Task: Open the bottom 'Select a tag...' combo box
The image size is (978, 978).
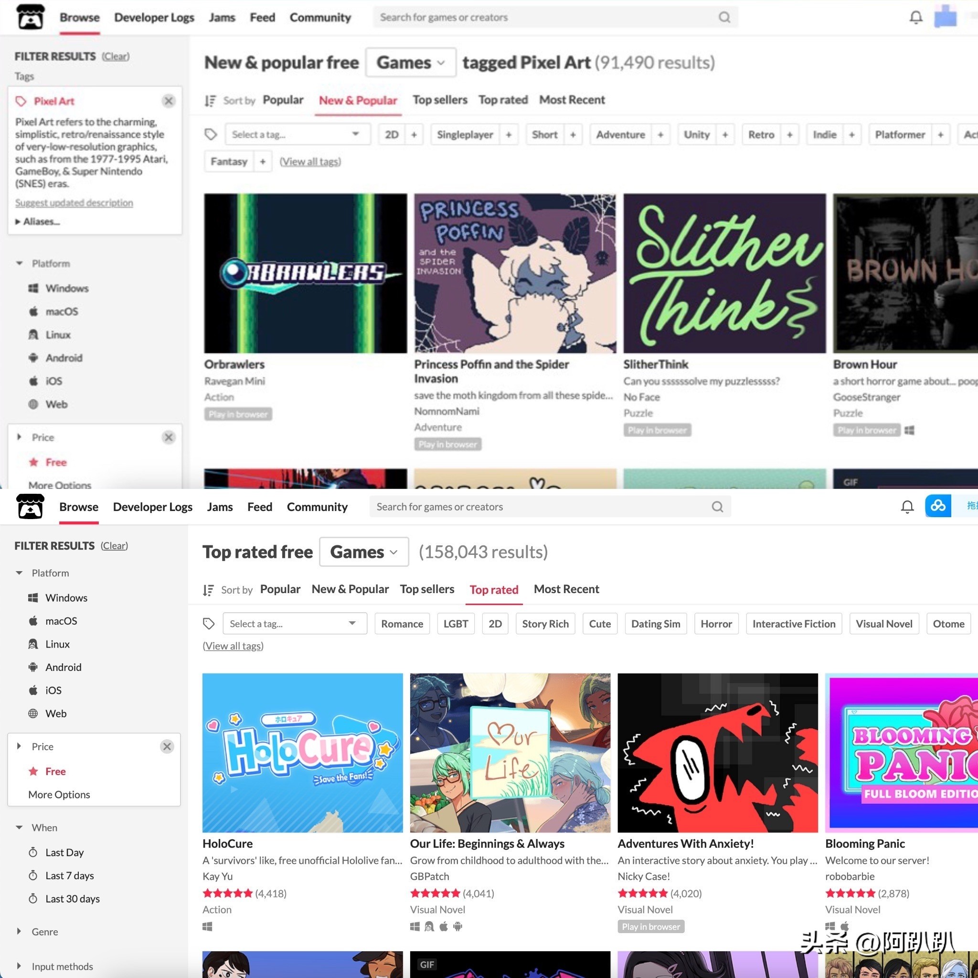Action: coord(295,624)
